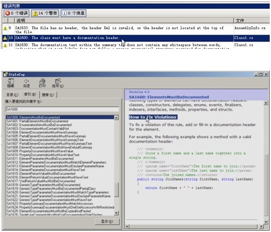Click the help content scroll-up arrow

[266, 103]
